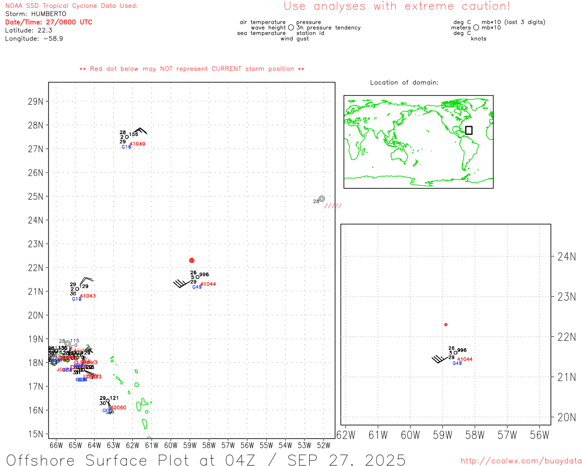The height and width of the screenshot is (466, 582).
Task: Click the G03 gust label near 16N
Action: (107, 411)
